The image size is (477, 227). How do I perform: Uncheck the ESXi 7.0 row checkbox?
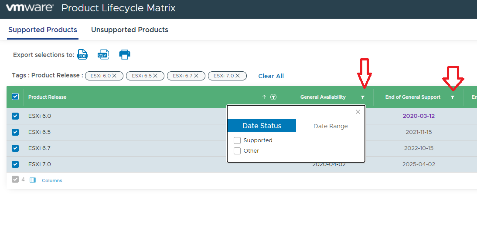pyautogui.click(x=15, y=164)
